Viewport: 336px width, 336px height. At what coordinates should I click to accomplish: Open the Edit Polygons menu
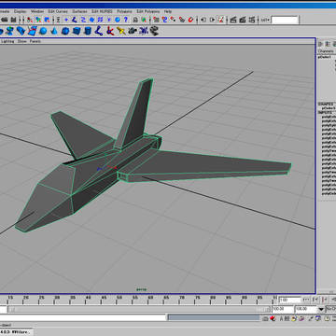click(x=148, y=11)
